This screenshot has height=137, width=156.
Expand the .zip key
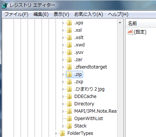click(x=63, y=74)
